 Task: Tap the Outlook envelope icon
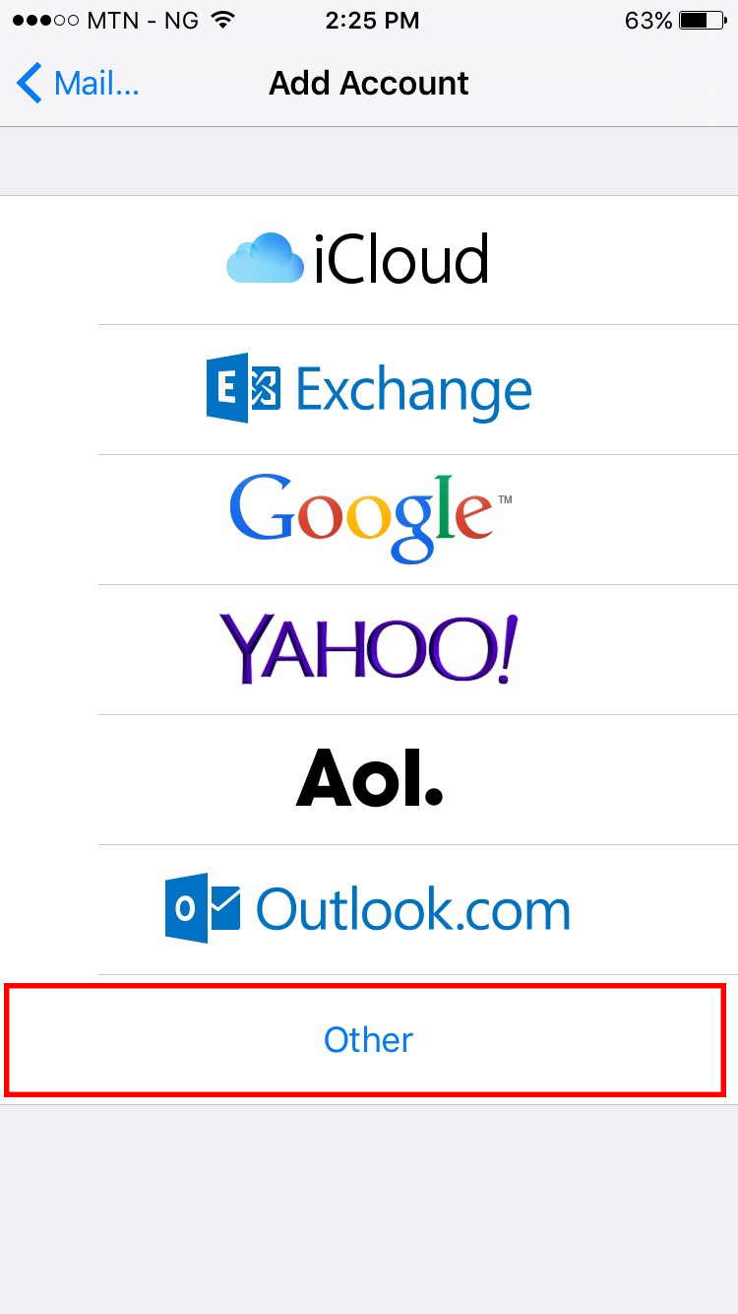203,908
